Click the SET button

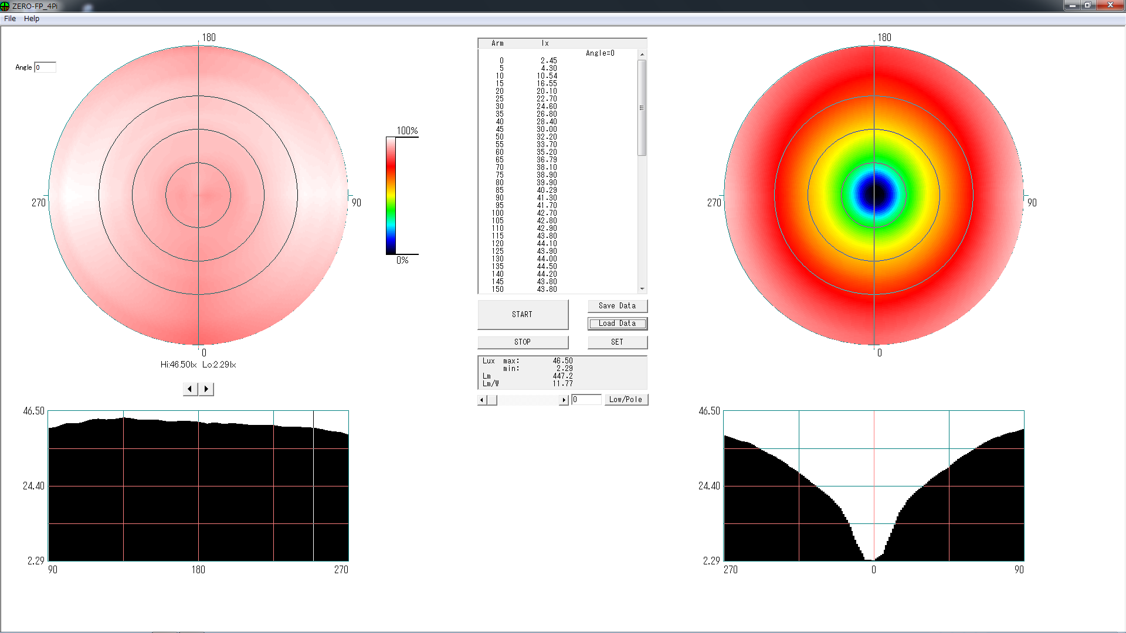coord(617,342)
